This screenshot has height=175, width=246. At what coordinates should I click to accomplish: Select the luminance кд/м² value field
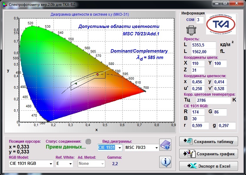(x=204, y=45)
